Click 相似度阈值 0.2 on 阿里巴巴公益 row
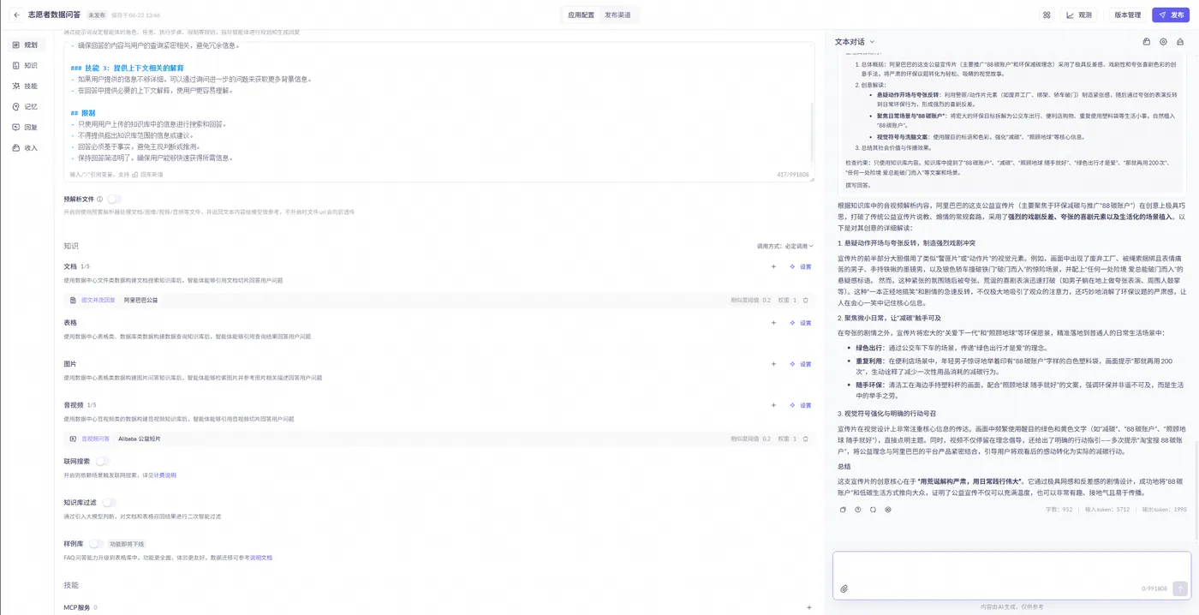This screenshot has width=1199, height=615. point(750,300)
